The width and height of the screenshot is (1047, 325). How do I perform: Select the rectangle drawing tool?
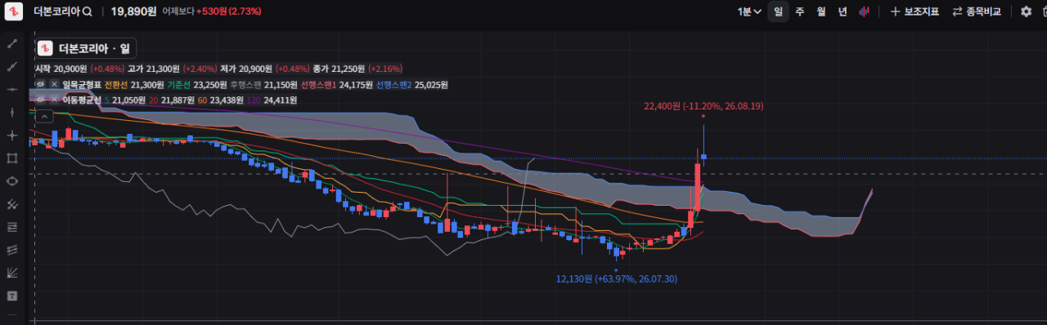click(x=11, y=158)
